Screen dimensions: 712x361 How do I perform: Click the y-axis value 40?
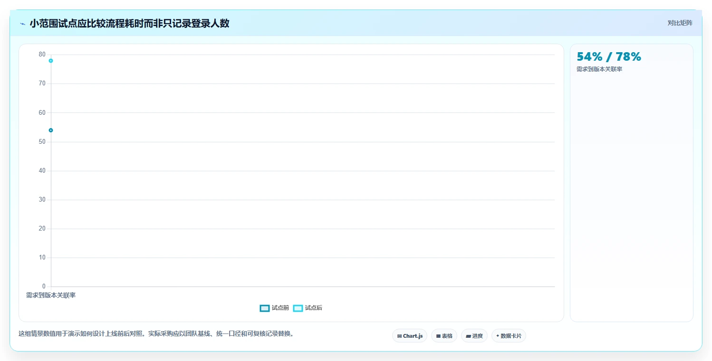point(42,171)
